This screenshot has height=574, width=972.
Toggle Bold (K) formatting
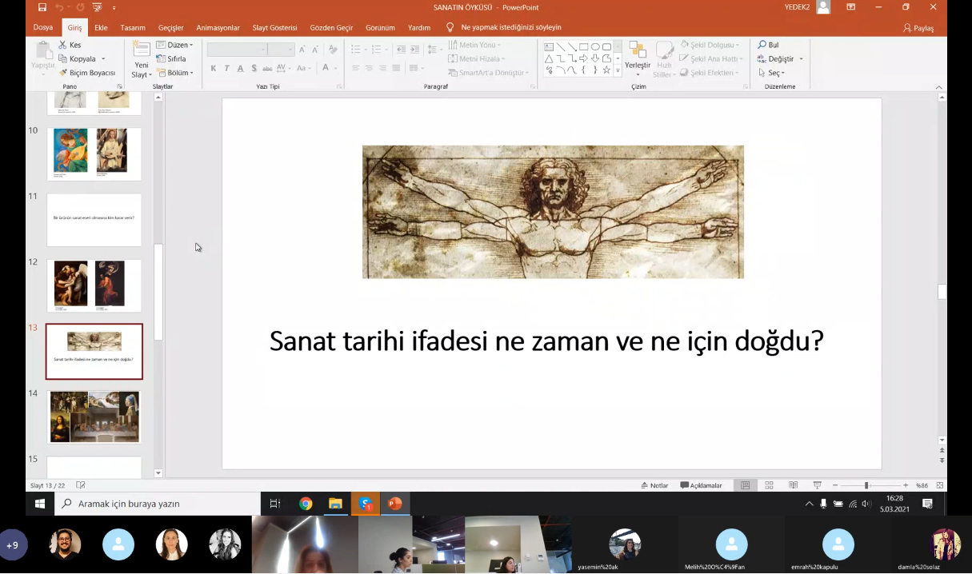point(214,69)
